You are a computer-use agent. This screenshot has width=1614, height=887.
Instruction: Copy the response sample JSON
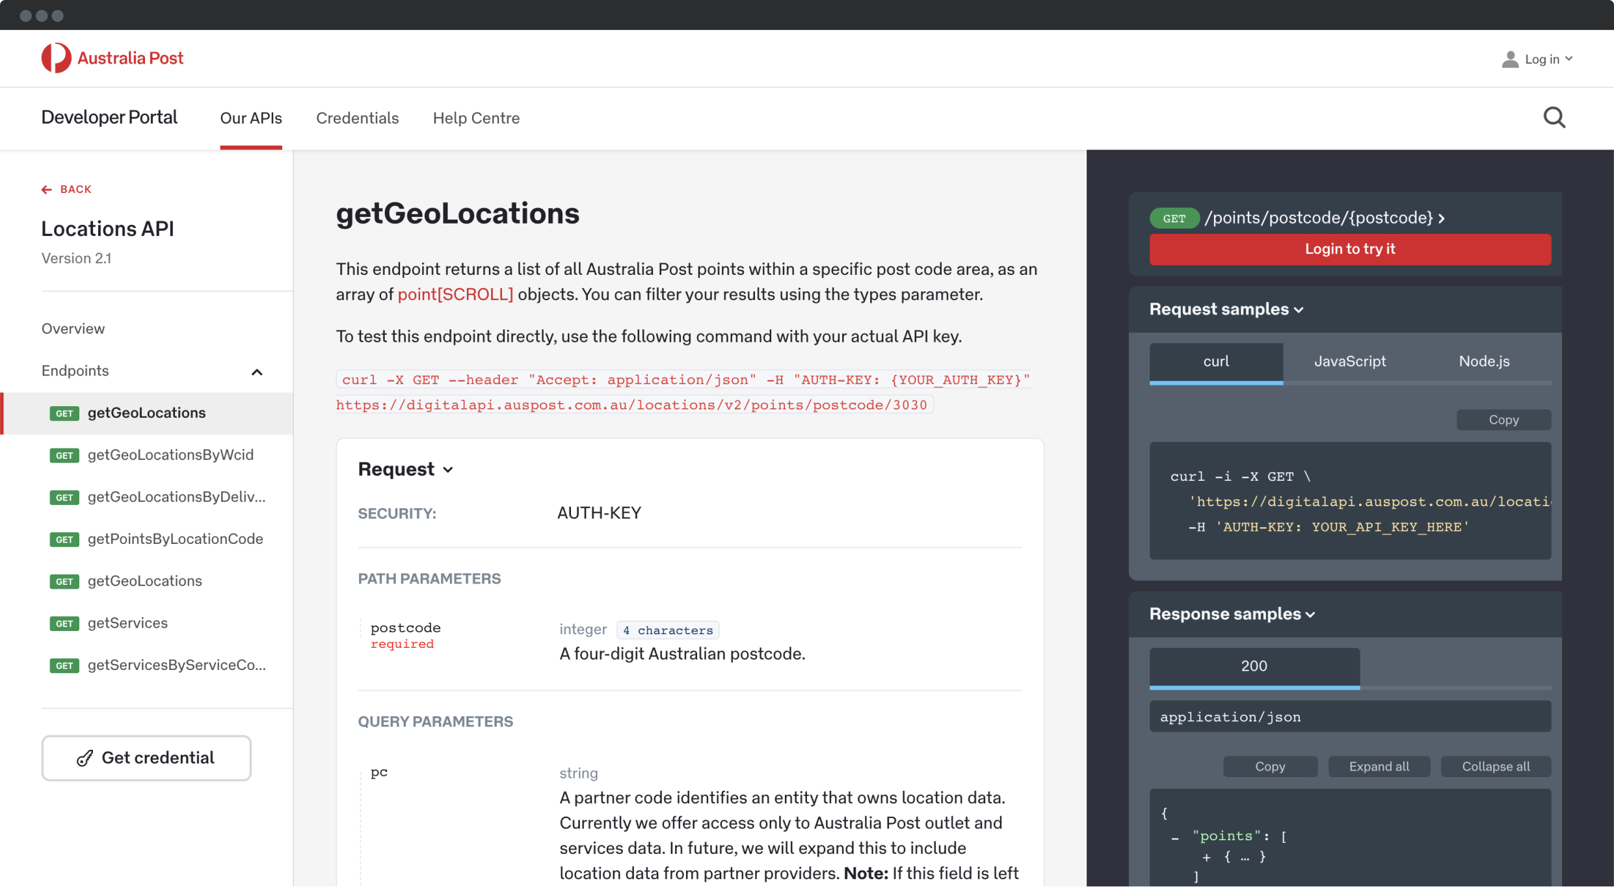pyautogui.click(x=1270, y=767)
